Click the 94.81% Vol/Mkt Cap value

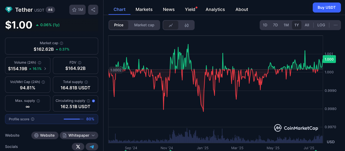click(28, 88)
